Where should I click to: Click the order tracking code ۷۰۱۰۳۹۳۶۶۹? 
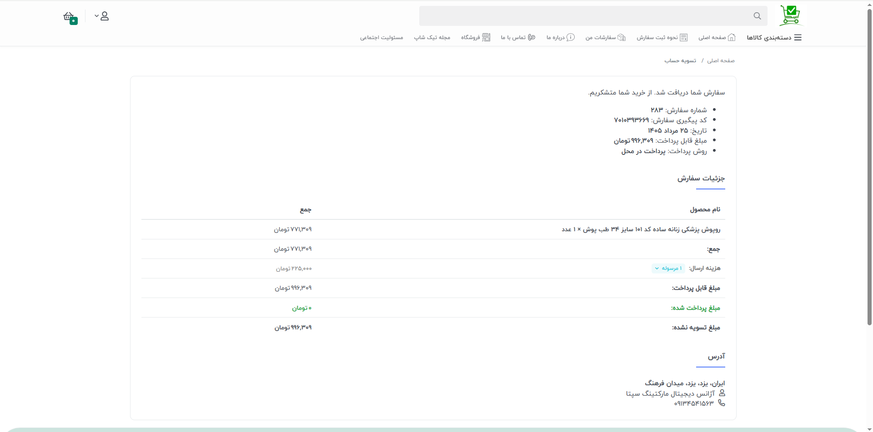pyautogui.click(x=631, y=120)
